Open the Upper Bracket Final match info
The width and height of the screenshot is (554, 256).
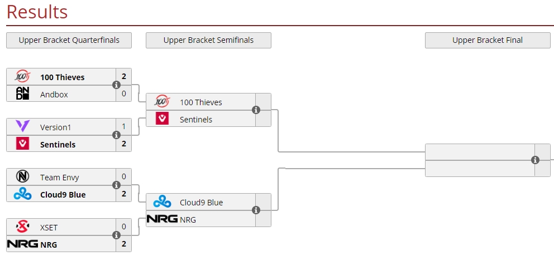pos(535,160)
